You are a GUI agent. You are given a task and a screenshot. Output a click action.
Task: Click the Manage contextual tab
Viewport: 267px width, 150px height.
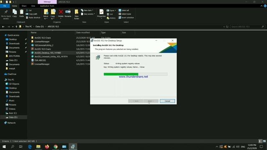[47, 2]
